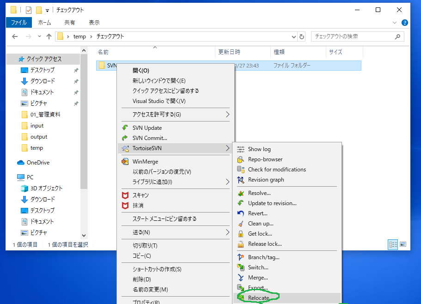Choose 切り取り(T) in context menu
The width and height of the screenshot is (421, 304).
pos(176,245)
